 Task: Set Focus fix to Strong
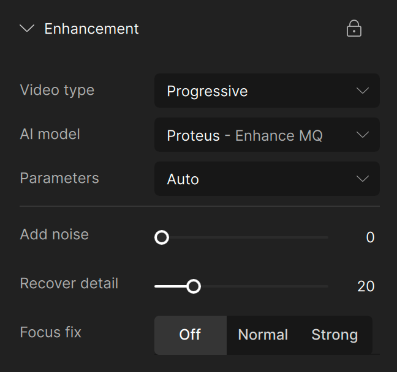335,335
